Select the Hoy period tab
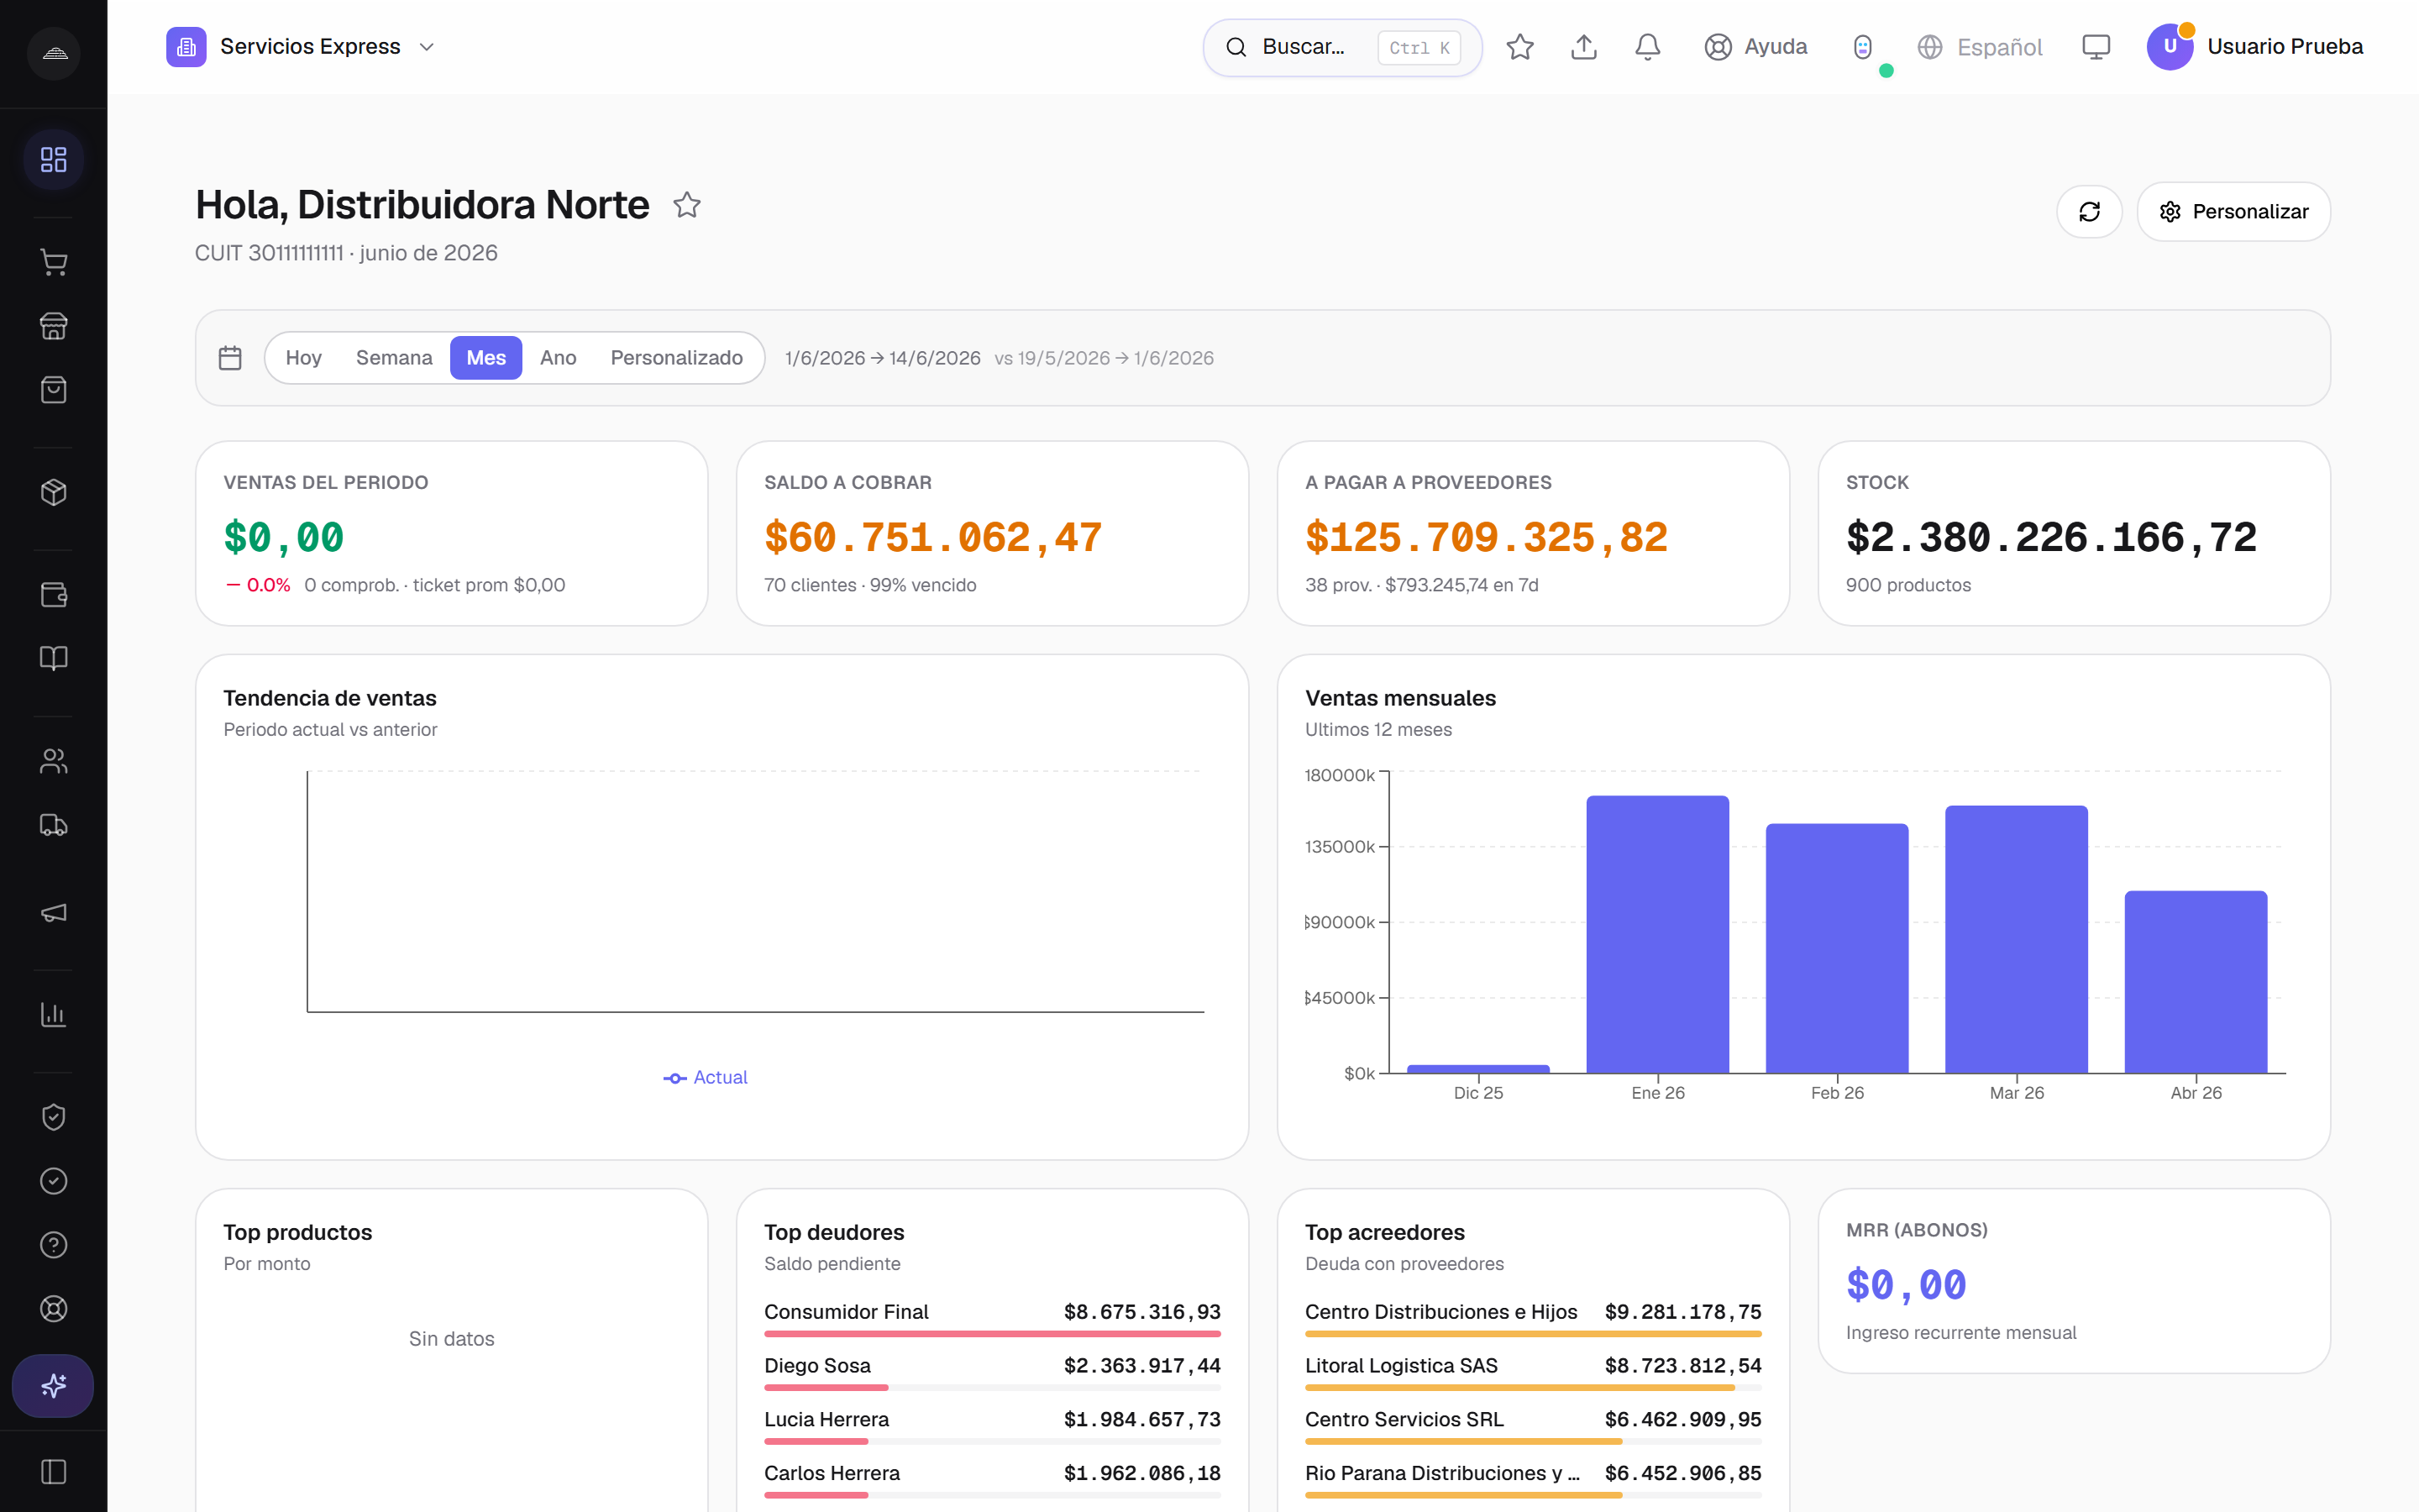The height and width of the screenshot is (1512, 2419). 304,358
